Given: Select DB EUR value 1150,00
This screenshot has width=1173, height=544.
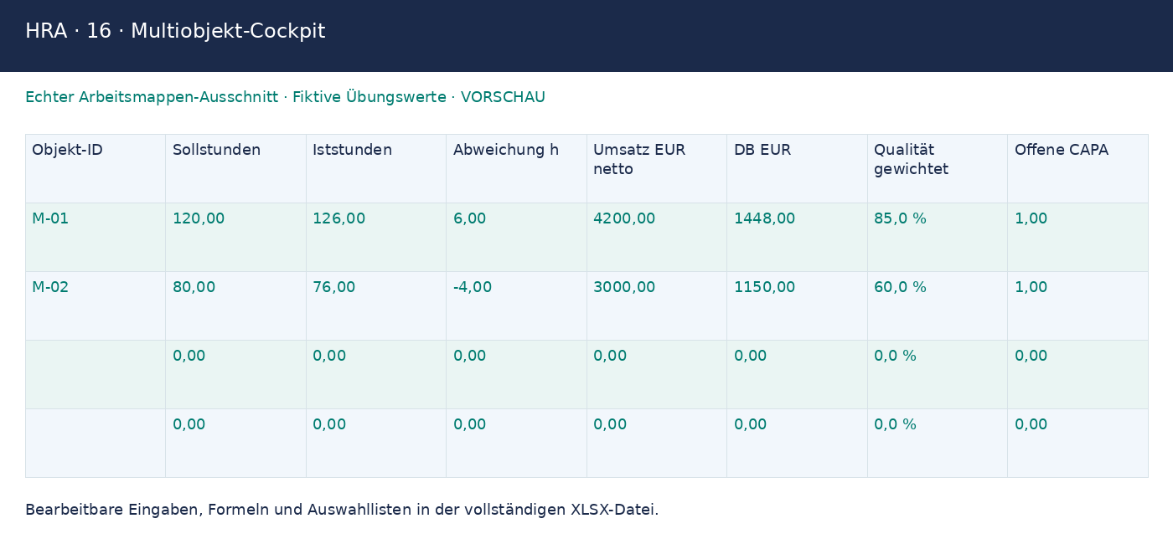Looking at the screenshot, I should [x=797, y=305].
